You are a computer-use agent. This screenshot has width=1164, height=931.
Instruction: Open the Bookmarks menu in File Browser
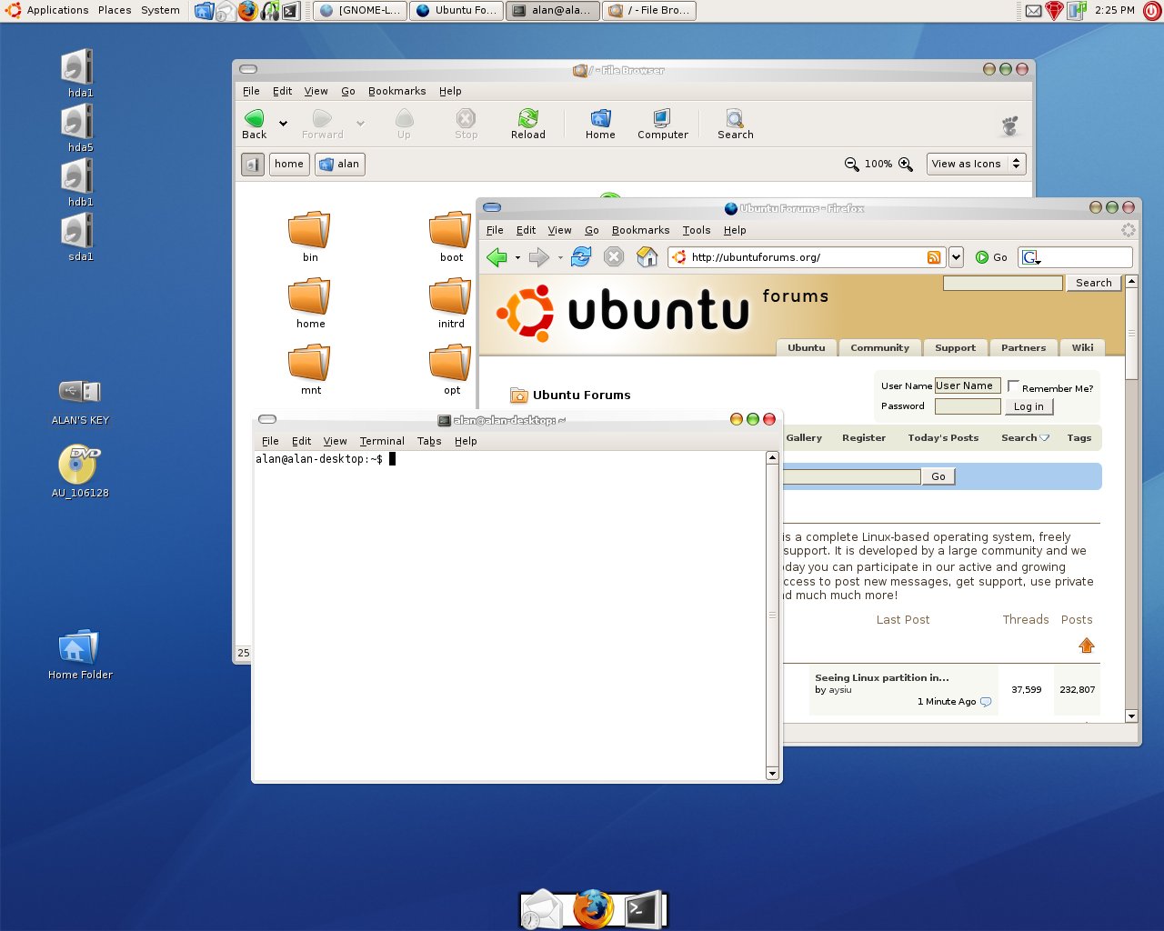[396, 91]
